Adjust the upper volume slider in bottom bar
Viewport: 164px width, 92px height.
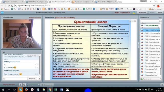pos(34,84)
